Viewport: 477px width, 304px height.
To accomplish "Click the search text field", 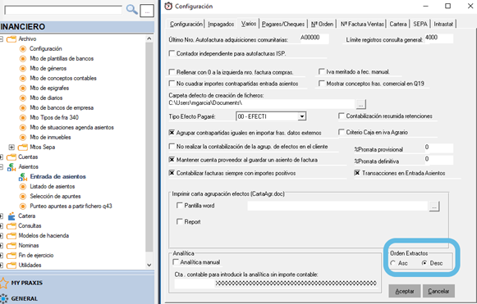I will tap(63, 11).
